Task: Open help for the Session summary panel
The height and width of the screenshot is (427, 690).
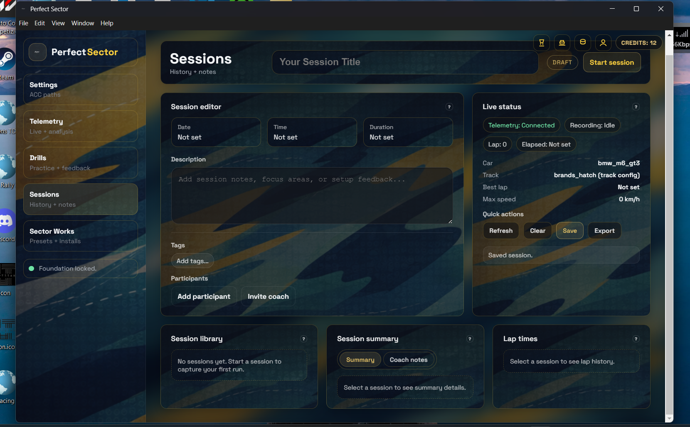Action: click(x=470, y=339)
